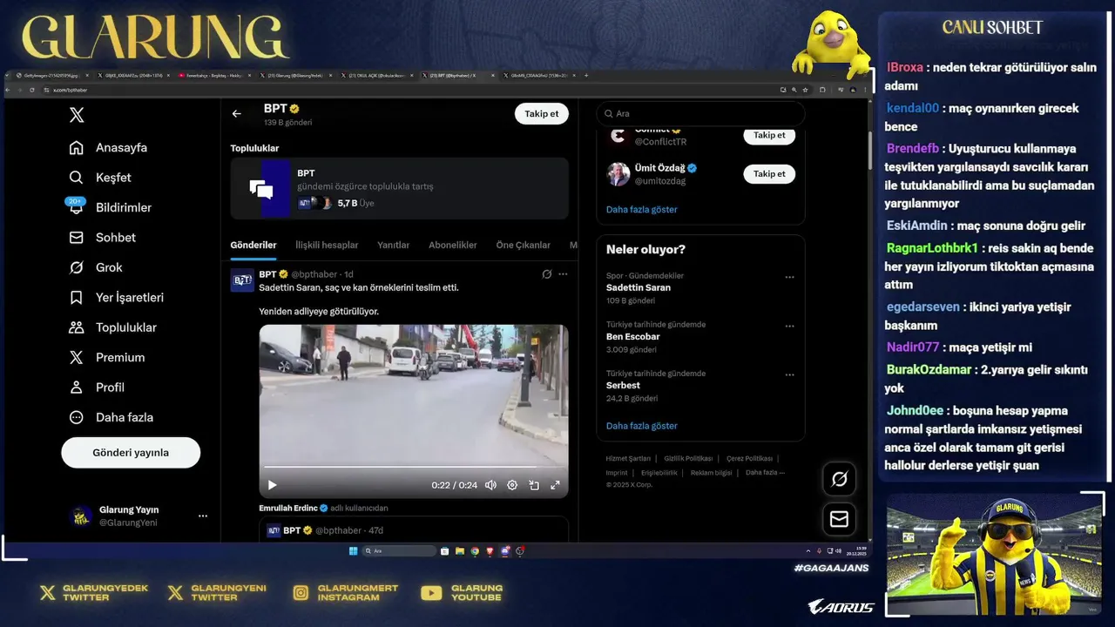
Task: Open Ümit Özdağ's profile avatar
Action: [618, 173]
